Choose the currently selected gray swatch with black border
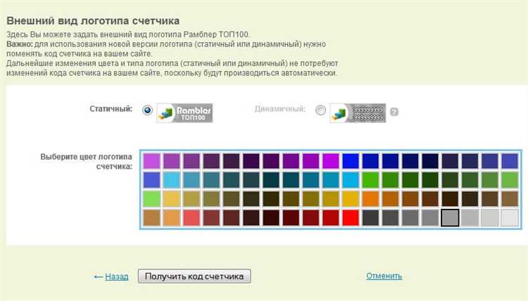Image resolution: width=528 pixels, height=301 pixels. (450, 217)
